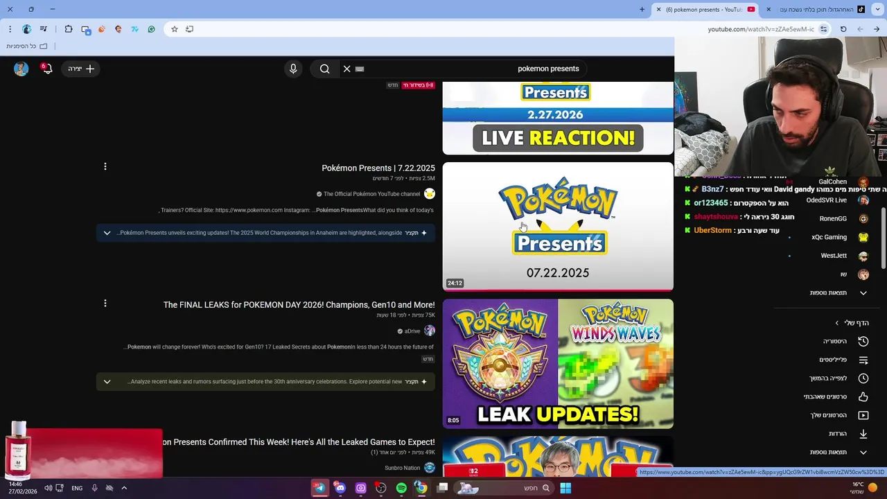Screen dimensions: 887x499
Task: Open the volume control in system tray
Action: (48, 488)
